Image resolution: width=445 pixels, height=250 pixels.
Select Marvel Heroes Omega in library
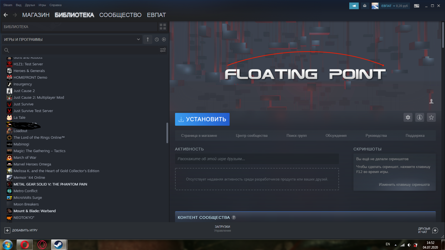coord(32,164)
